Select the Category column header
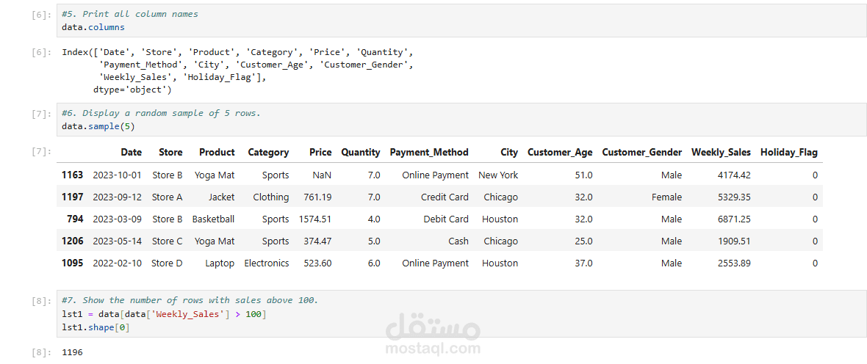Viewport: 867px width, 364px height. click(x=268, y=153)
